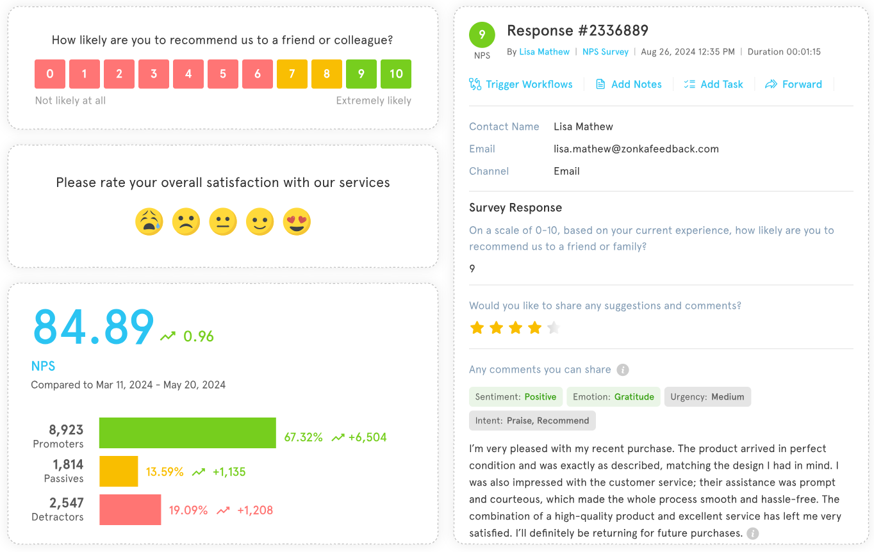Switch to the NPS Survey tab
Screen dimensions: 874x552
pyautogui.click(x=606, y=52)
